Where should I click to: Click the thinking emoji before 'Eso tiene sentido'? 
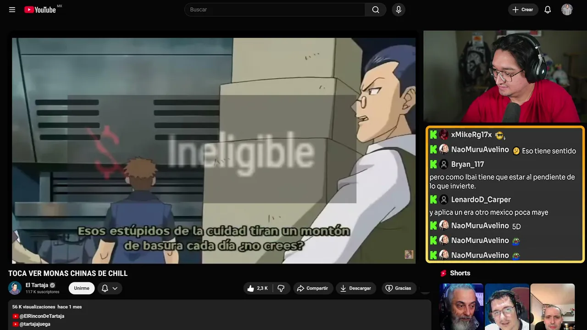pos(516,151)
